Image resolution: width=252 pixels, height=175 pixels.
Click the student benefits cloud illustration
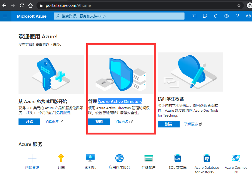(190, 72)
